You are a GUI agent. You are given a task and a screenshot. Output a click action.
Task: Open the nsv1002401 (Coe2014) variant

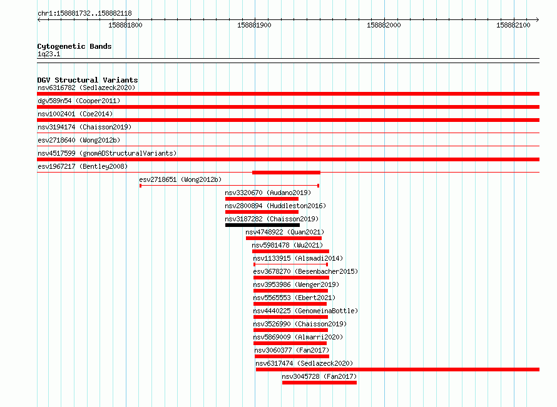coord(75,114)
